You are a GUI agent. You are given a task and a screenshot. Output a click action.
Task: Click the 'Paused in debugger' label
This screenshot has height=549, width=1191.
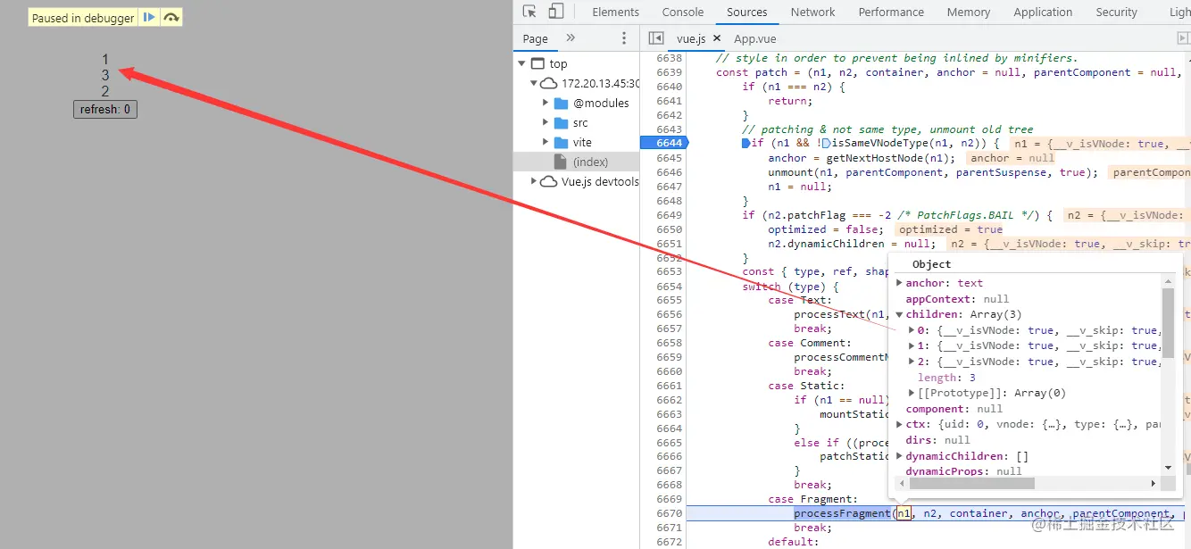click(83, 18)
